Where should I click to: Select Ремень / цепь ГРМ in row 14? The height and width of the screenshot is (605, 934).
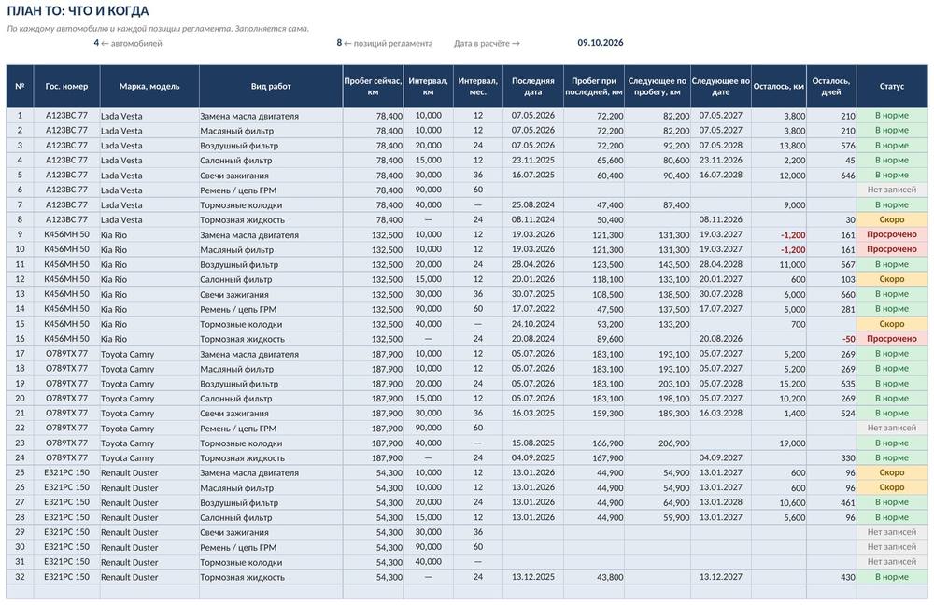(271, 309)
